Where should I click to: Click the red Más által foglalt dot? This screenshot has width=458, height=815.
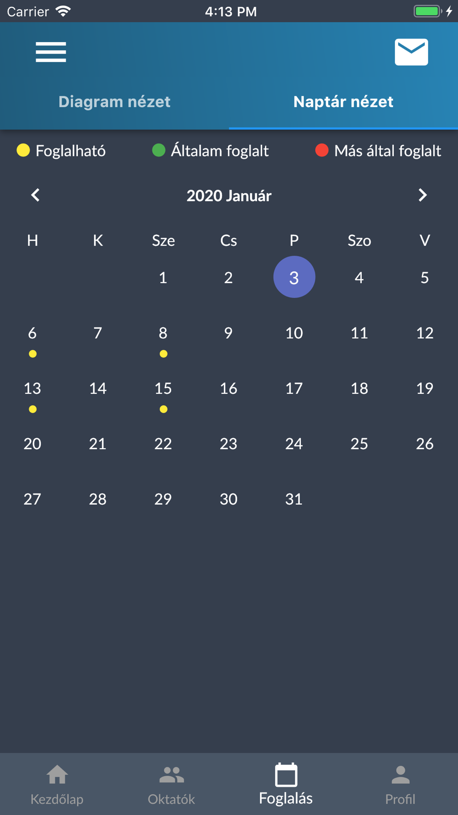pos(322,150)
